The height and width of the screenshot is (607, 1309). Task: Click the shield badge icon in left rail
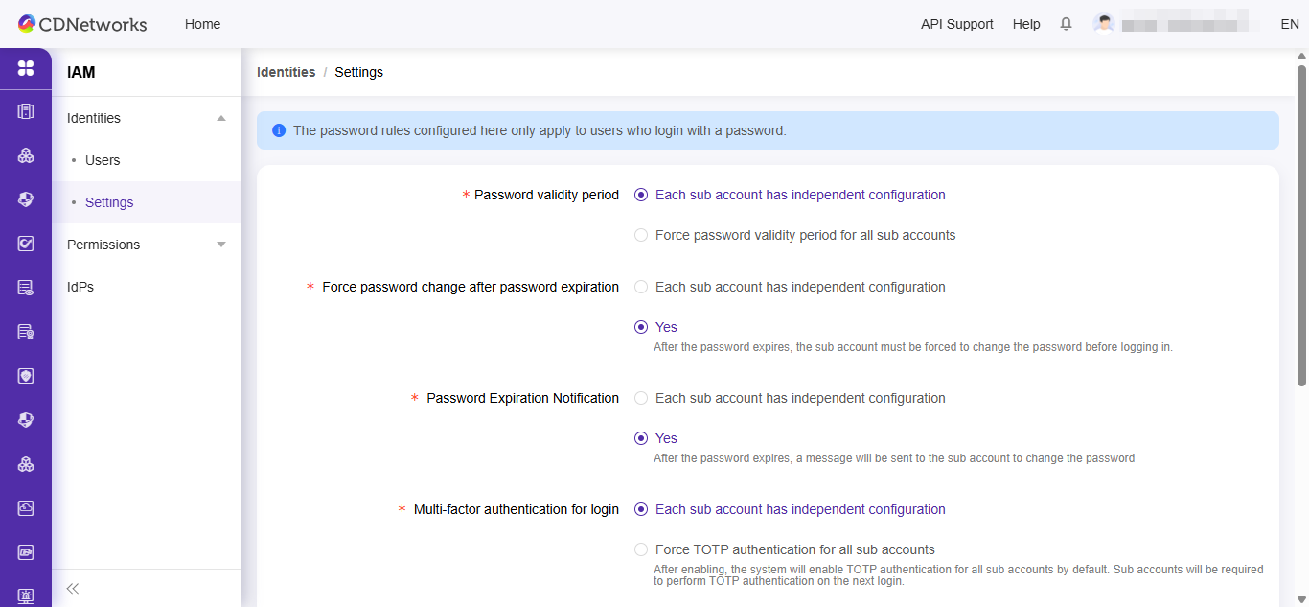(x=26, y=376)
